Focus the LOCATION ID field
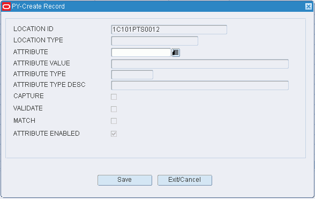This screenshot has width=315, height=199. (169, 30)
